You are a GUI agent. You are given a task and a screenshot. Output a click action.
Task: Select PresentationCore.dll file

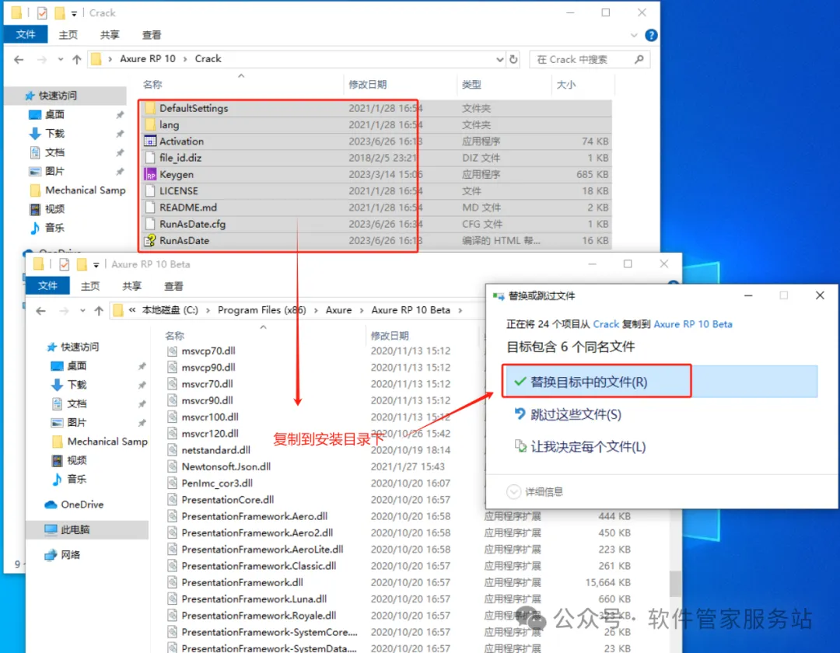(x=228, y=500)
